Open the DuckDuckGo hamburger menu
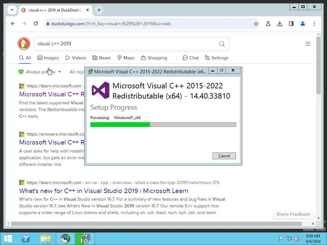The image size is (327, 245). 308,44
